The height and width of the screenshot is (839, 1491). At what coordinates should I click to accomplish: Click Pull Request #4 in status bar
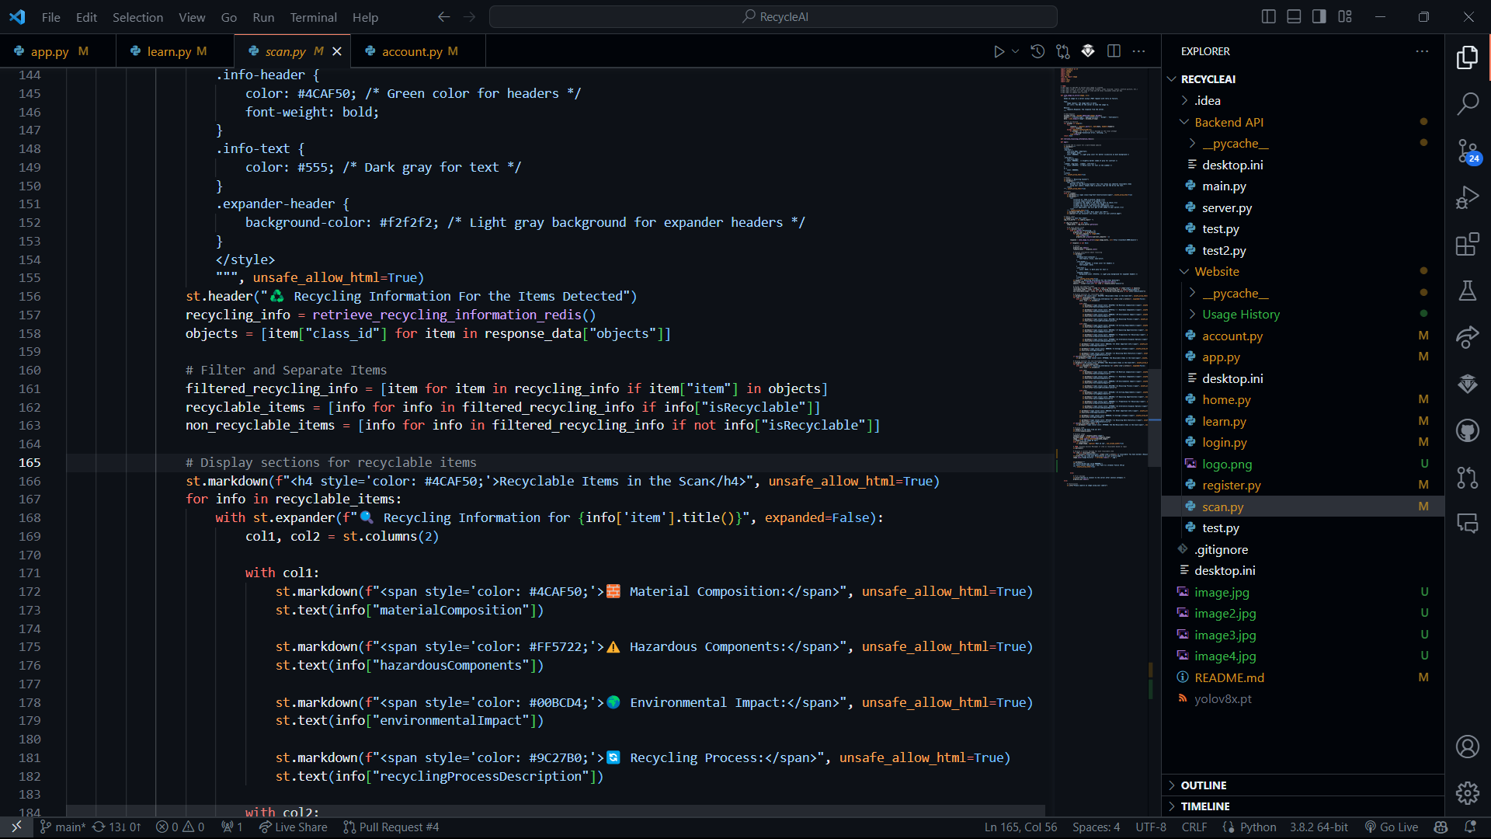[391, 827]
